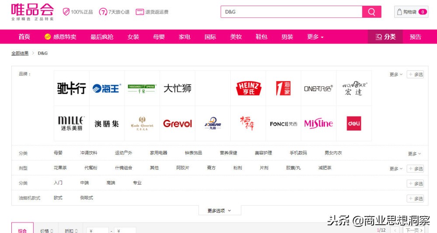Click the magnifier search button
This screenshot has width=437, height=233.
371,12
